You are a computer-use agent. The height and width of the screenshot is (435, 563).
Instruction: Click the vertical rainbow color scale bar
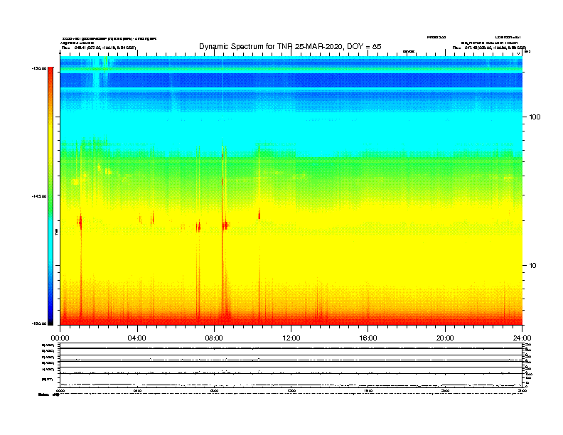pos(50,196)
